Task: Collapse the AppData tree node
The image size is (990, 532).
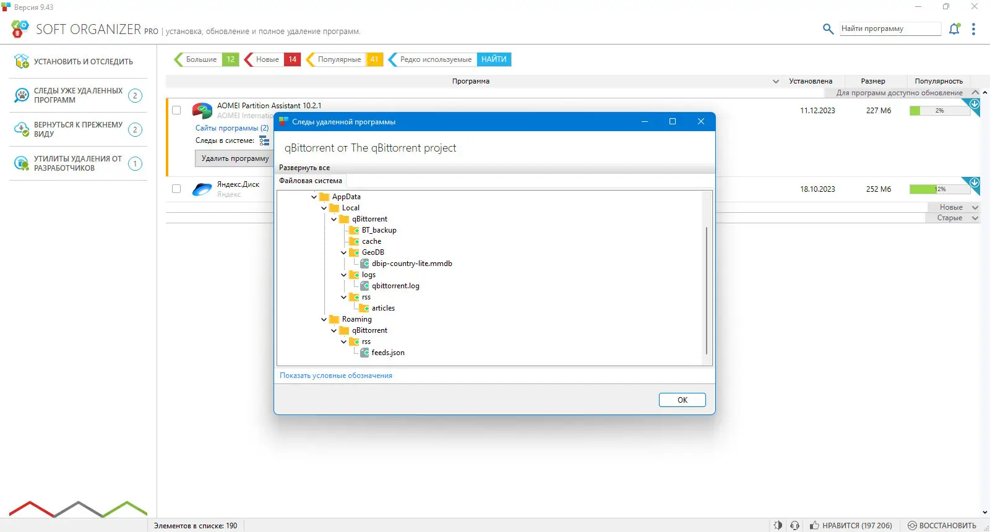Action: point(314,197)
